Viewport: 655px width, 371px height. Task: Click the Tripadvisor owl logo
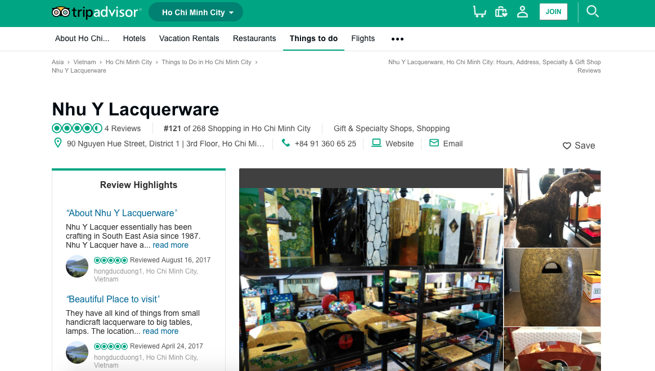pyautogui.click(x=96, y=12)
